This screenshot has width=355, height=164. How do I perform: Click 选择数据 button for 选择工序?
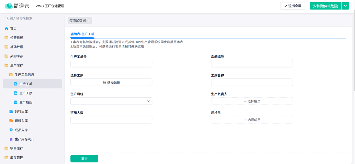coord(111,82)
